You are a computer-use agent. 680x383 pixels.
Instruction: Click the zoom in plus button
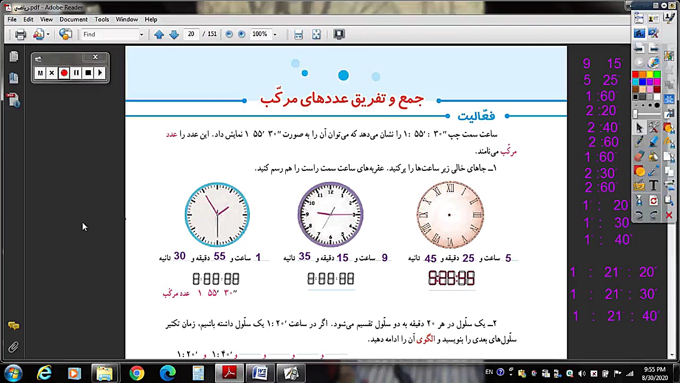coord(242,34)
